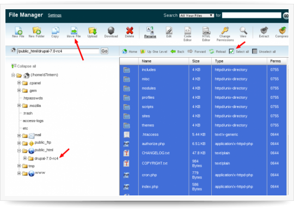Expand the tmp folder node
This screenshot has height=209, width=294.
(x=19, y=166)
